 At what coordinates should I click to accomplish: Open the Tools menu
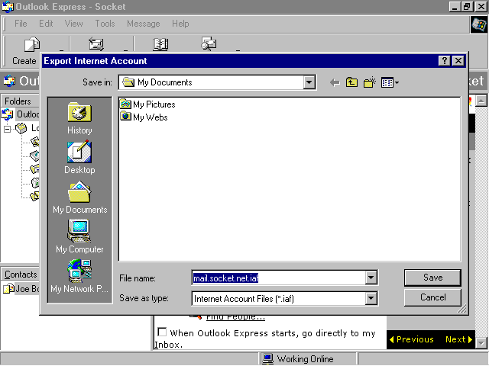point(105,24)
